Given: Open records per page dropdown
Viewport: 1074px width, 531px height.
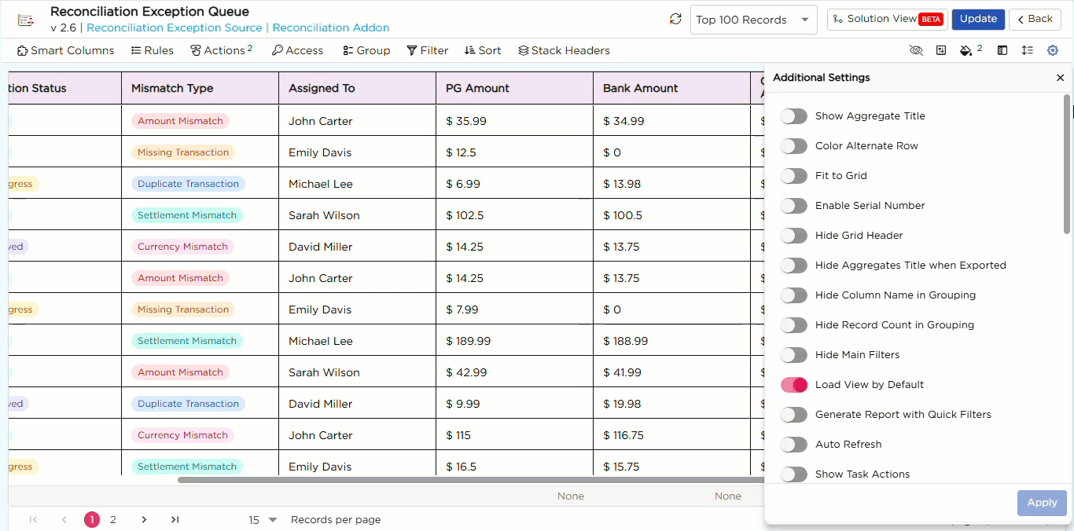Looking at the screenshot, I should click(263, 519).
